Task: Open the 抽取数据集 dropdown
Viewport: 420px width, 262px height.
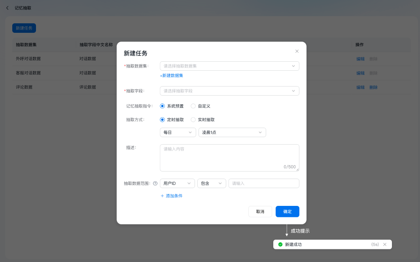Action: point(229,66)
